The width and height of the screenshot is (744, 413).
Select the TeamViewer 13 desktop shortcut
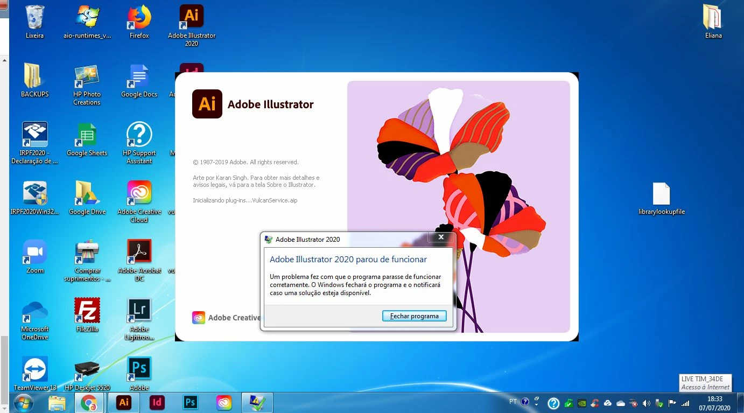pos(35,374)
